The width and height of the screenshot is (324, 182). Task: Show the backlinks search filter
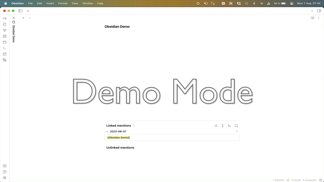236,126
